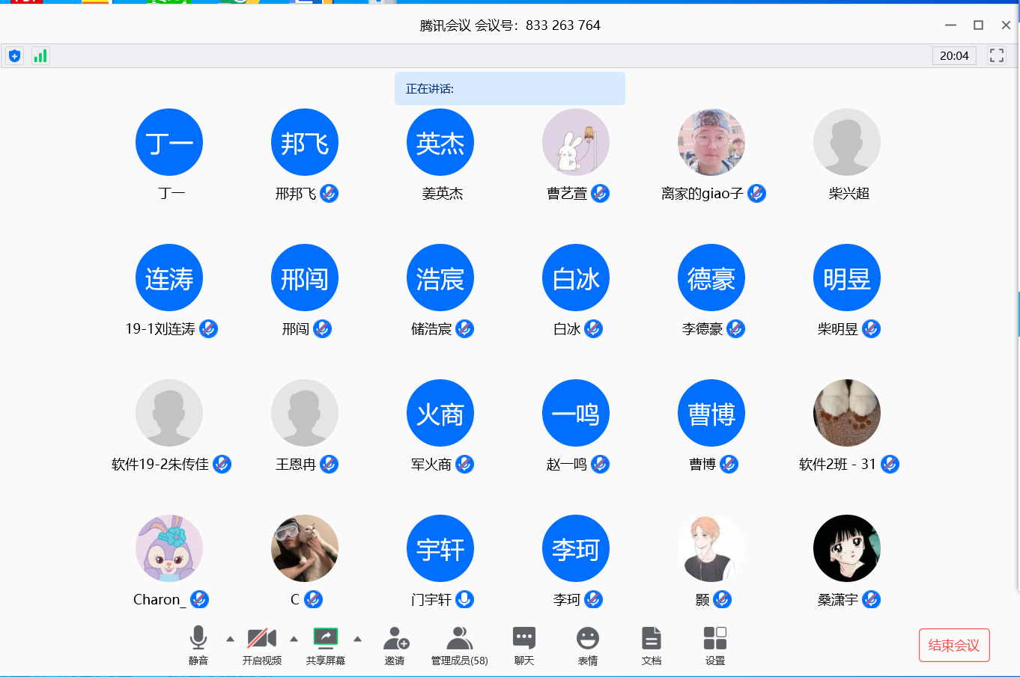This screenshot has height=677, width=1020.
Task: Click name label 顥
Action: click(x=702, y=600)
